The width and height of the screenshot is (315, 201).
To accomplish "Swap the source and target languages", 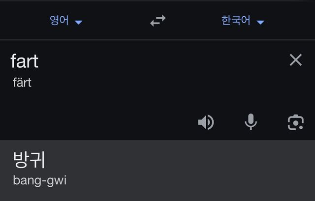I will click(x=158, y=21).
